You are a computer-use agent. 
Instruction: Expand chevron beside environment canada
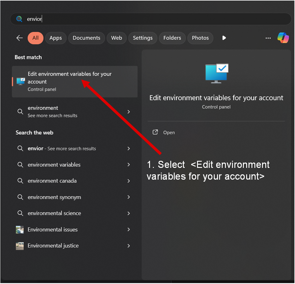[129, 181]
